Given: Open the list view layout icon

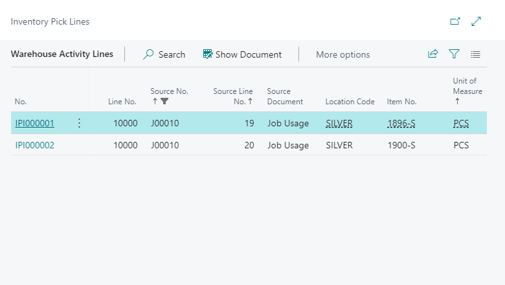Looking at the screenshot, I should (475, 54).
